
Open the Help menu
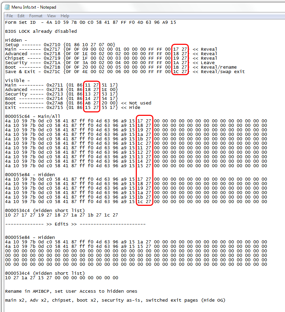click(x=65, y=16)
